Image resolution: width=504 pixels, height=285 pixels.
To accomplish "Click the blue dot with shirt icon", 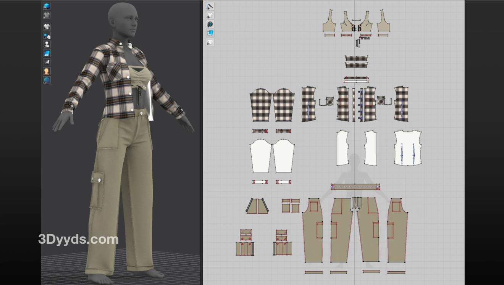I will tap(47, 36).
